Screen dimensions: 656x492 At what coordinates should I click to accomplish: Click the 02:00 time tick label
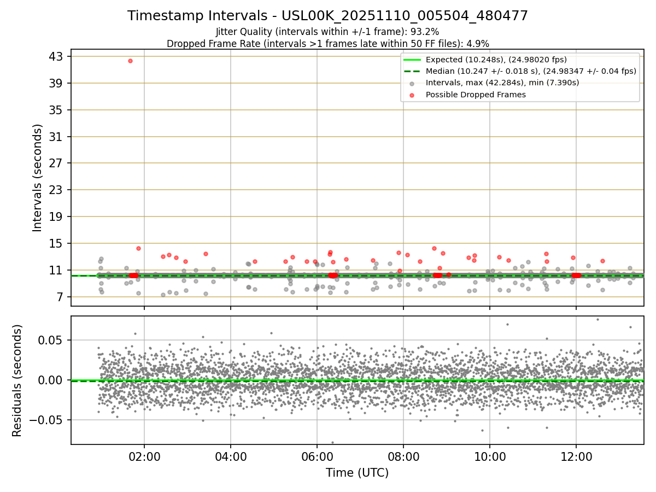click(x=144, y=456)
